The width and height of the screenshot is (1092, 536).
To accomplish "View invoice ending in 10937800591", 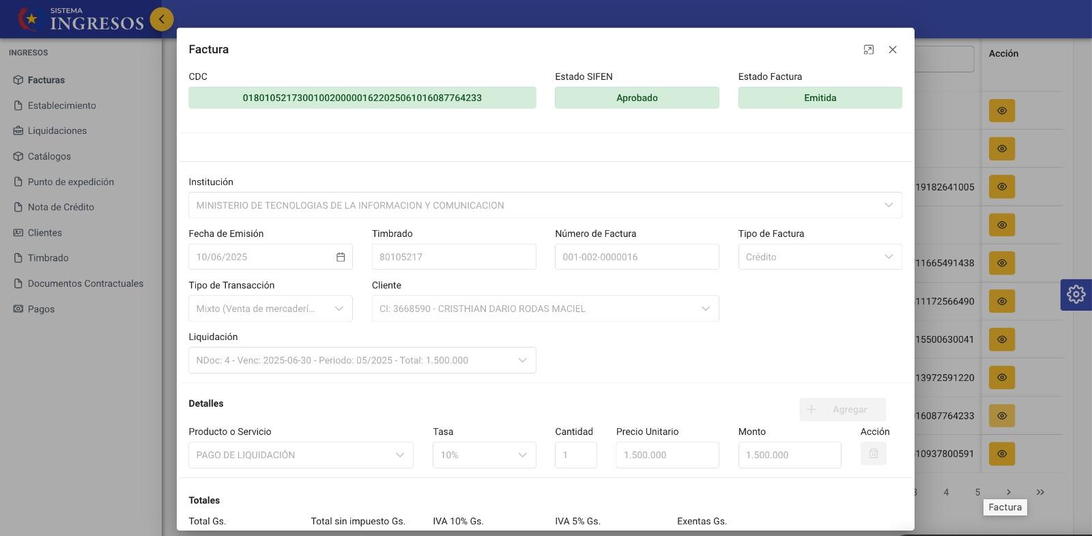I will point(1001,454).
